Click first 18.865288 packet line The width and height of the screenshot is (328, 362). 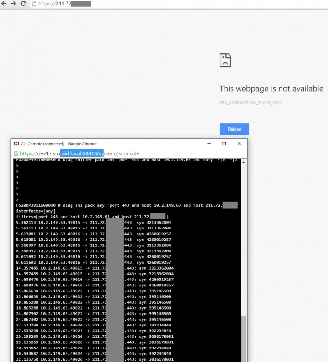point(93,302)
